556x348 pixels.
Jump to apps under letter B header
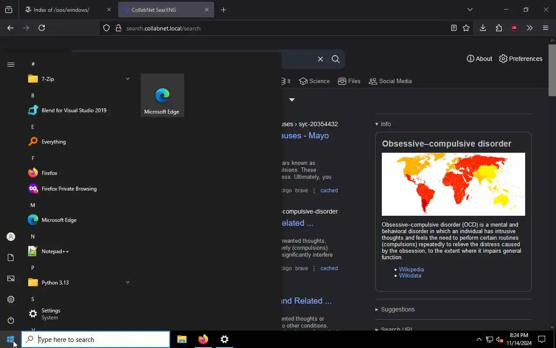click(x=33, y=95)
